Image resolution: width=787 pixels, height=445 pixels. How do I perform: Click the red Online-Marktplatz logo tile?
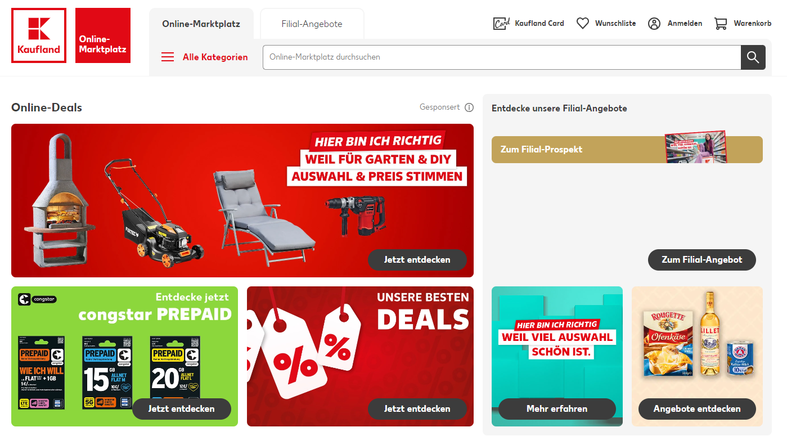tap(103, 35)
